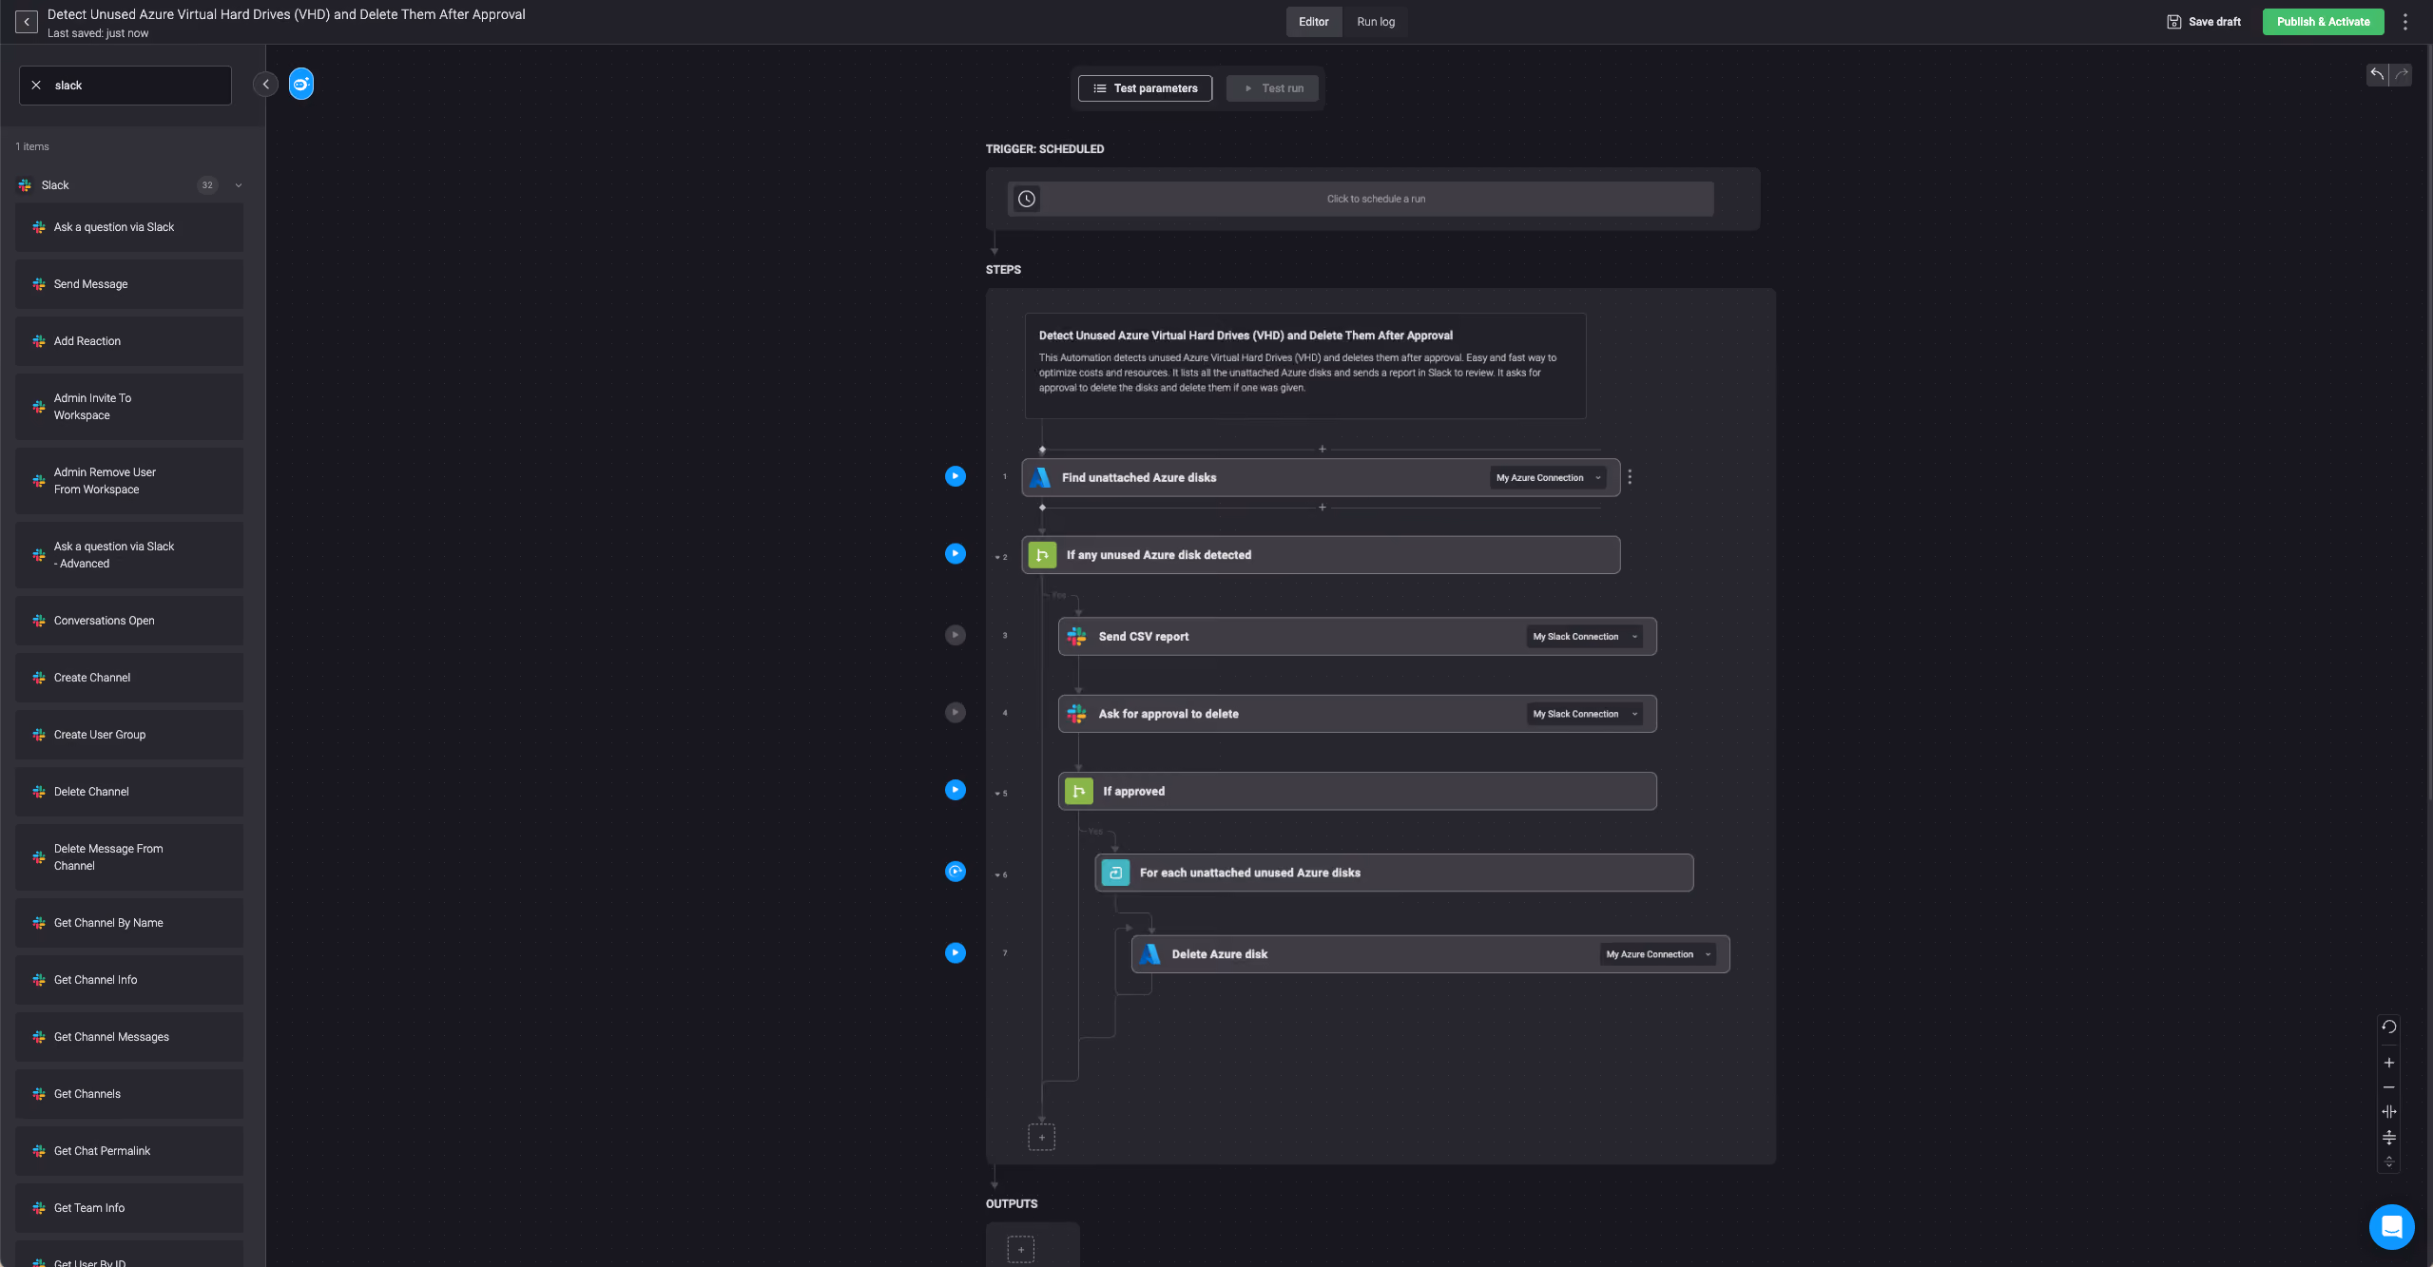This screenshot has height=1267, width=2433.
Task: Undo the last change
Action: [x=2377, y=74]
